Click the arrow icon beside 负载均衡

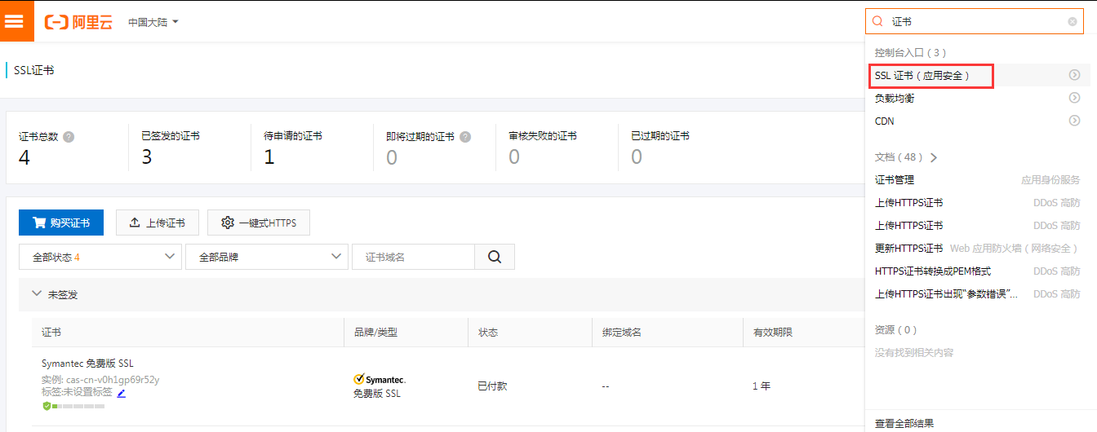(x=1075, y=98)
